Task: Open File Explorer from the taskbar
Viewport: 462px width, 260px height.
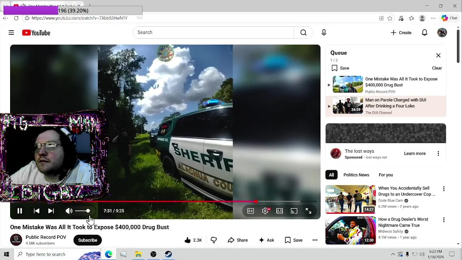Action: point(138,254)
